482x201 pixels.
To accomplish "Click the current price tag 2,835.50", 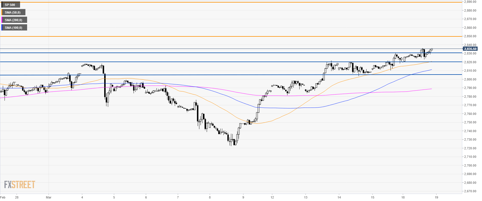I will tap(470, 49).
